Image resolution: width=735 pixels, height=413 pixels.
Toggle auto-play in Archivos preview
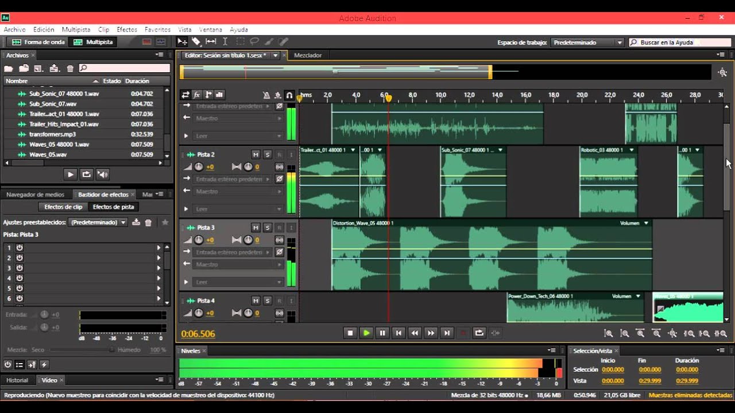[102, 174]
